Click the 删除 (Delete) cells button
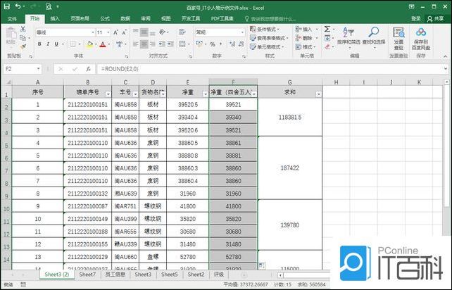The image size is (452, 290). click(306, 38)
